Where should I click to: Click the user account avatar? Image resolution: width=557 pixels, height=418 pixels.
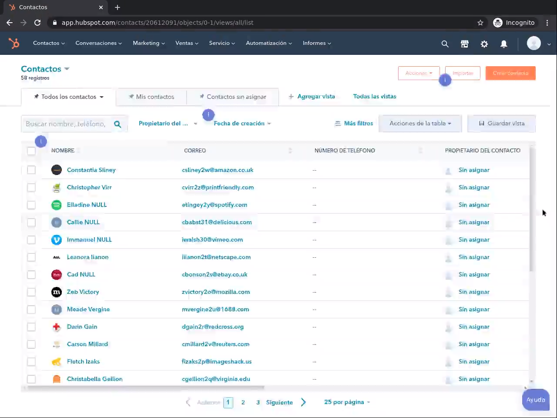(534, 43)
